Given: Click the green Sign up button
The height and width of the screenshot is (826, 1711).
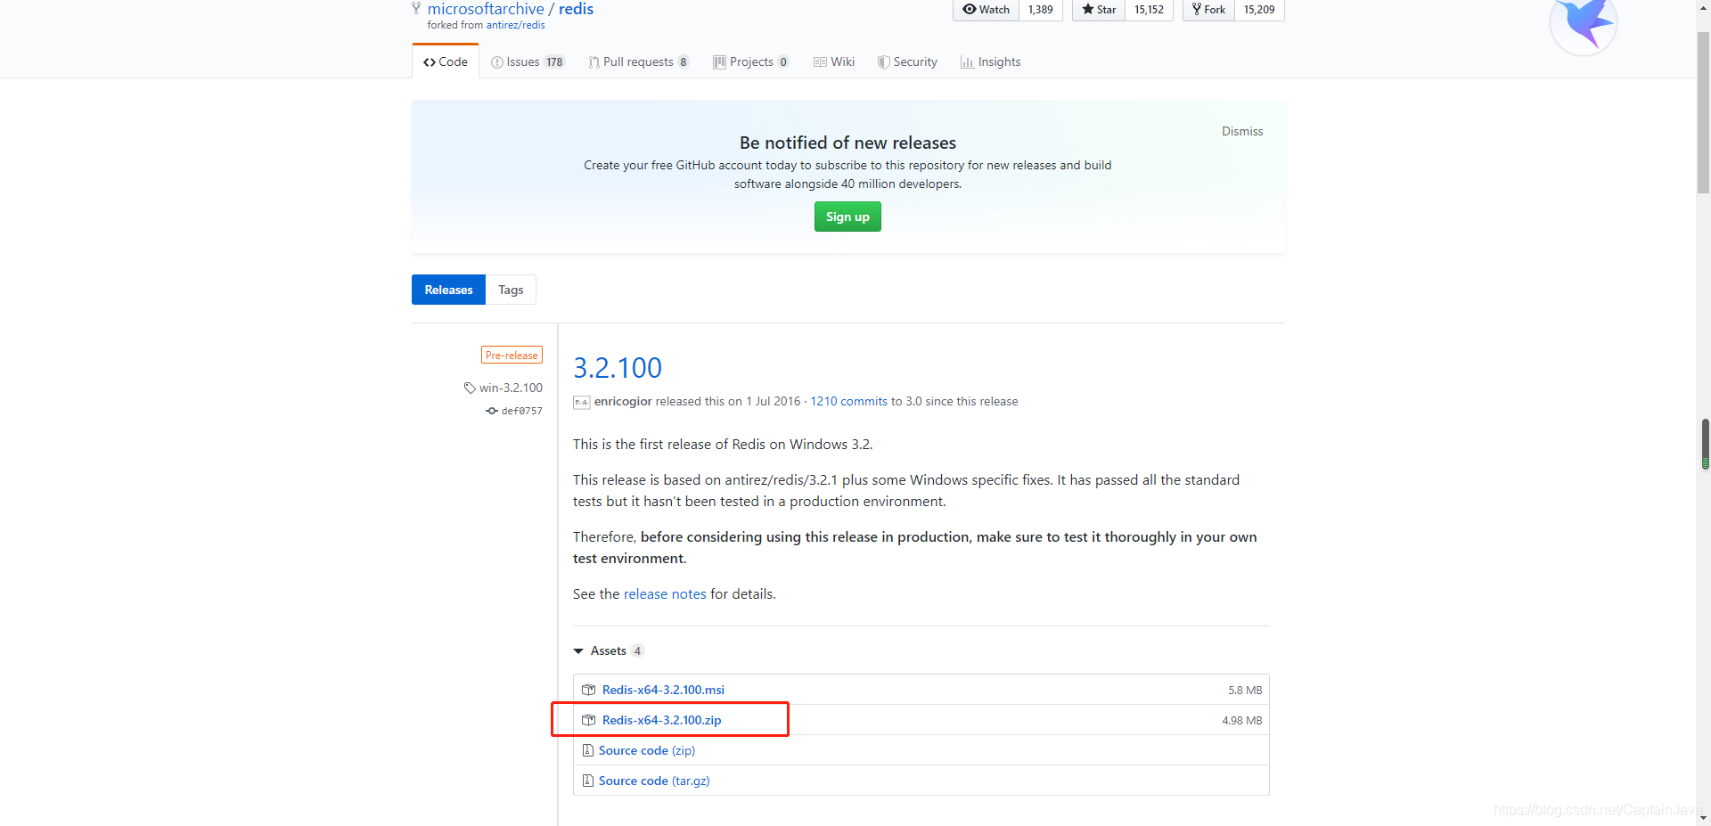Looking at the screenshot, I should point(847,217).
